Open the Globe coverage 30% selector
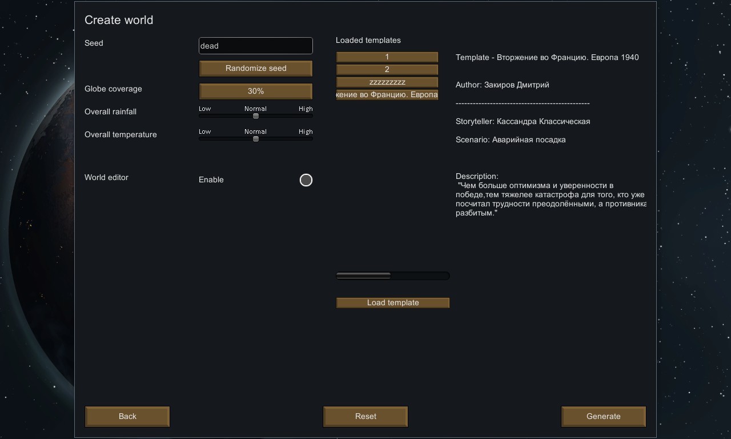The image size is (731, 439). (x=255, y=91)
